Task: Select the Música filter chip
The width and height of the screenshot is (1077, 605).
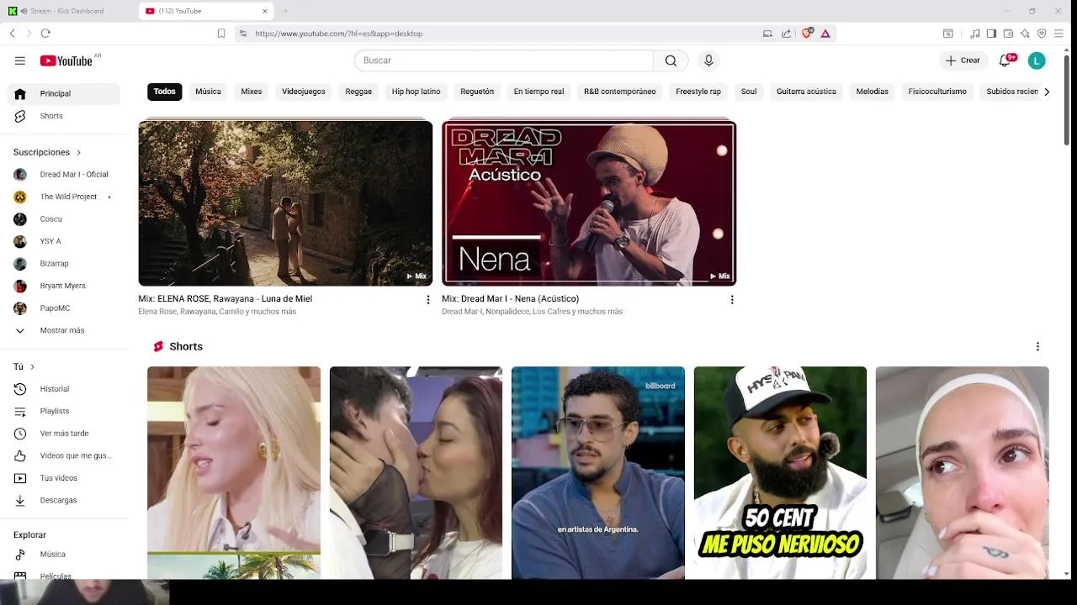Action: [208, 92]
